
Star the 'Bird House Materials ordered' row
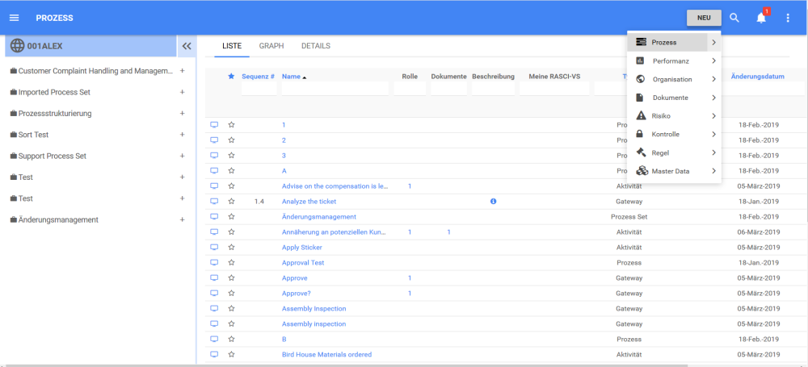click(x=231, y=354)
